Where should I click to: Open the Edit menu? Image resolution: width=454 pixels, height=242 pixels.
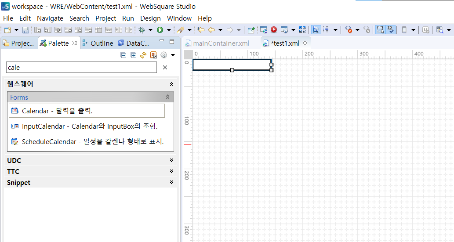pyautogui.click(x=25, y=18)
